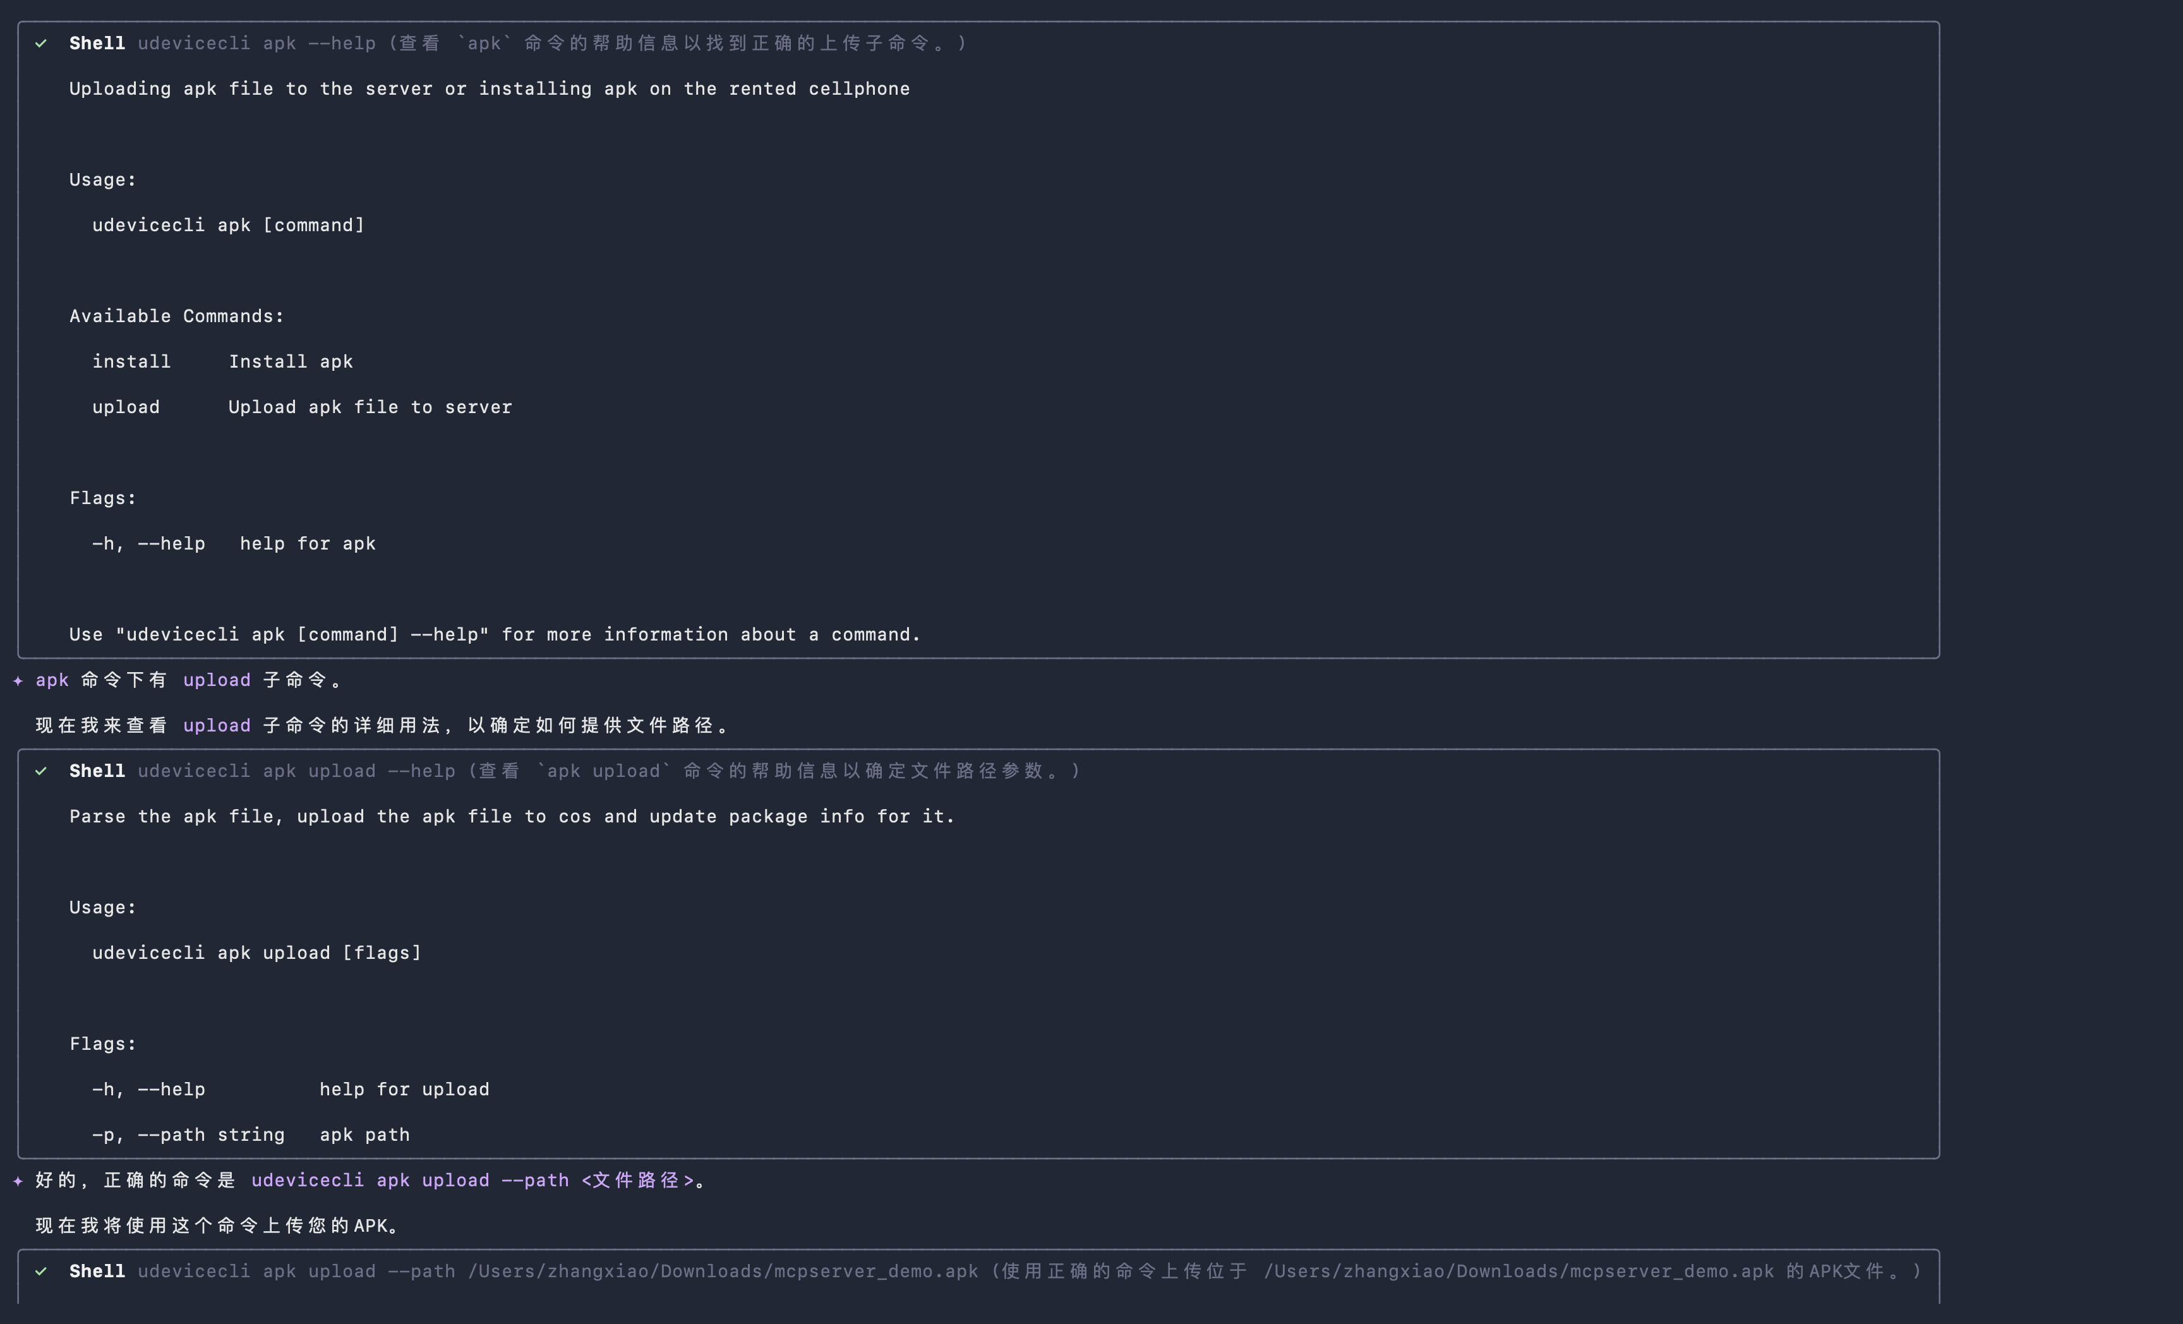Viewport: 2183px width, 1324px height.
Task: Click the sparkle icon before "好的，正确的命令是"
Action: click(x=18, y=1181)
